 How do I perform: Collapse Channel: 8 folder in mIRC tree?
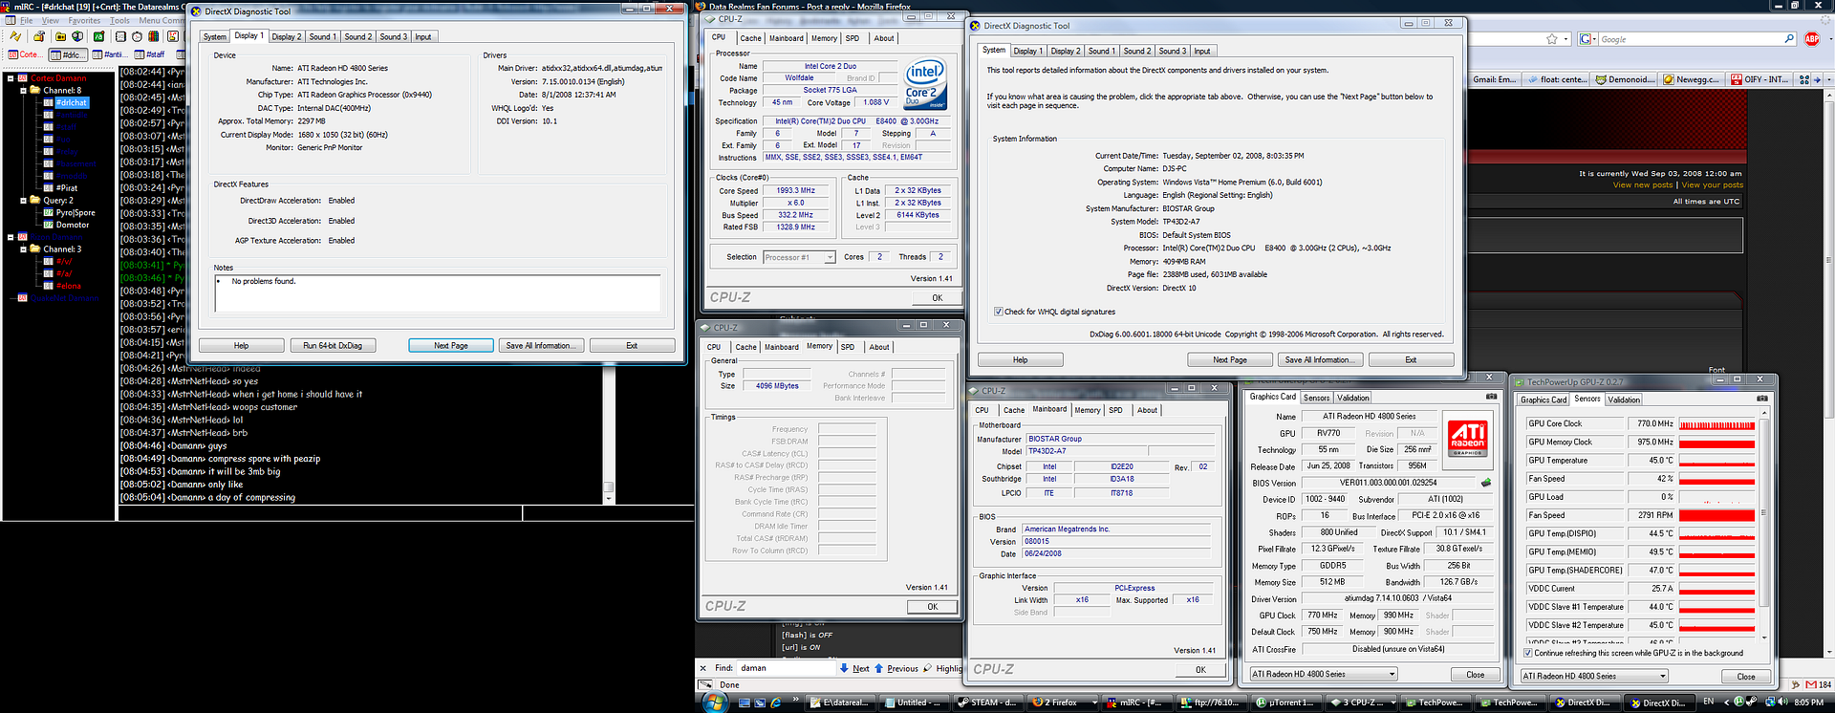click(24, 91)
